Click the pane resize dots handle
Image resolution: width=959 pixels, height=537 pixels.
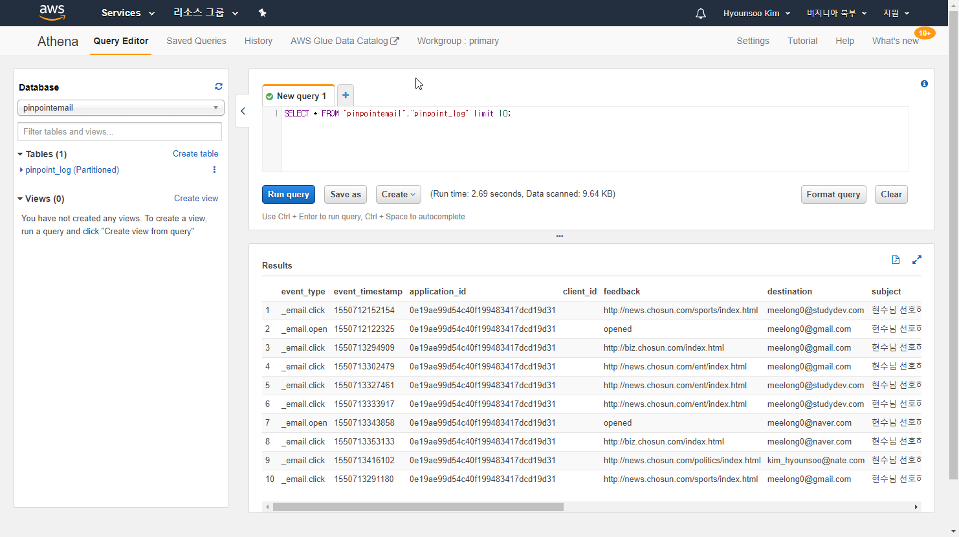click(560, 236)
